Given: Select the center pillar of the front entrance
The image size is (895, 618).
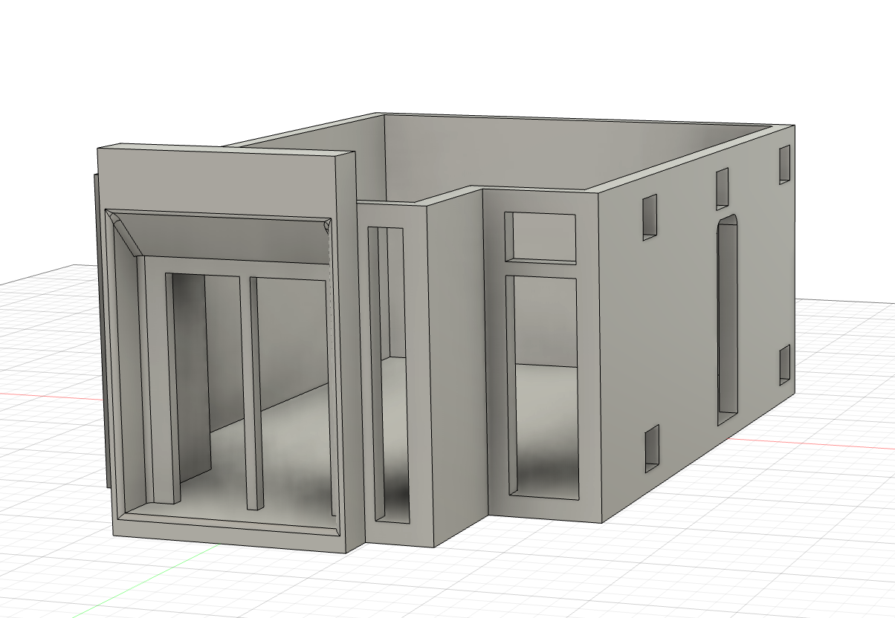Looking at the screenshot, I should pyautogui.click(x=254, y=392).
